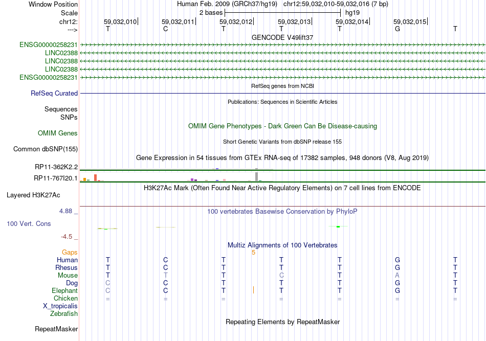Open 100 vertebrates Basewise Conservation by PhyloP title
486x341 pixels.
point(282,212)
